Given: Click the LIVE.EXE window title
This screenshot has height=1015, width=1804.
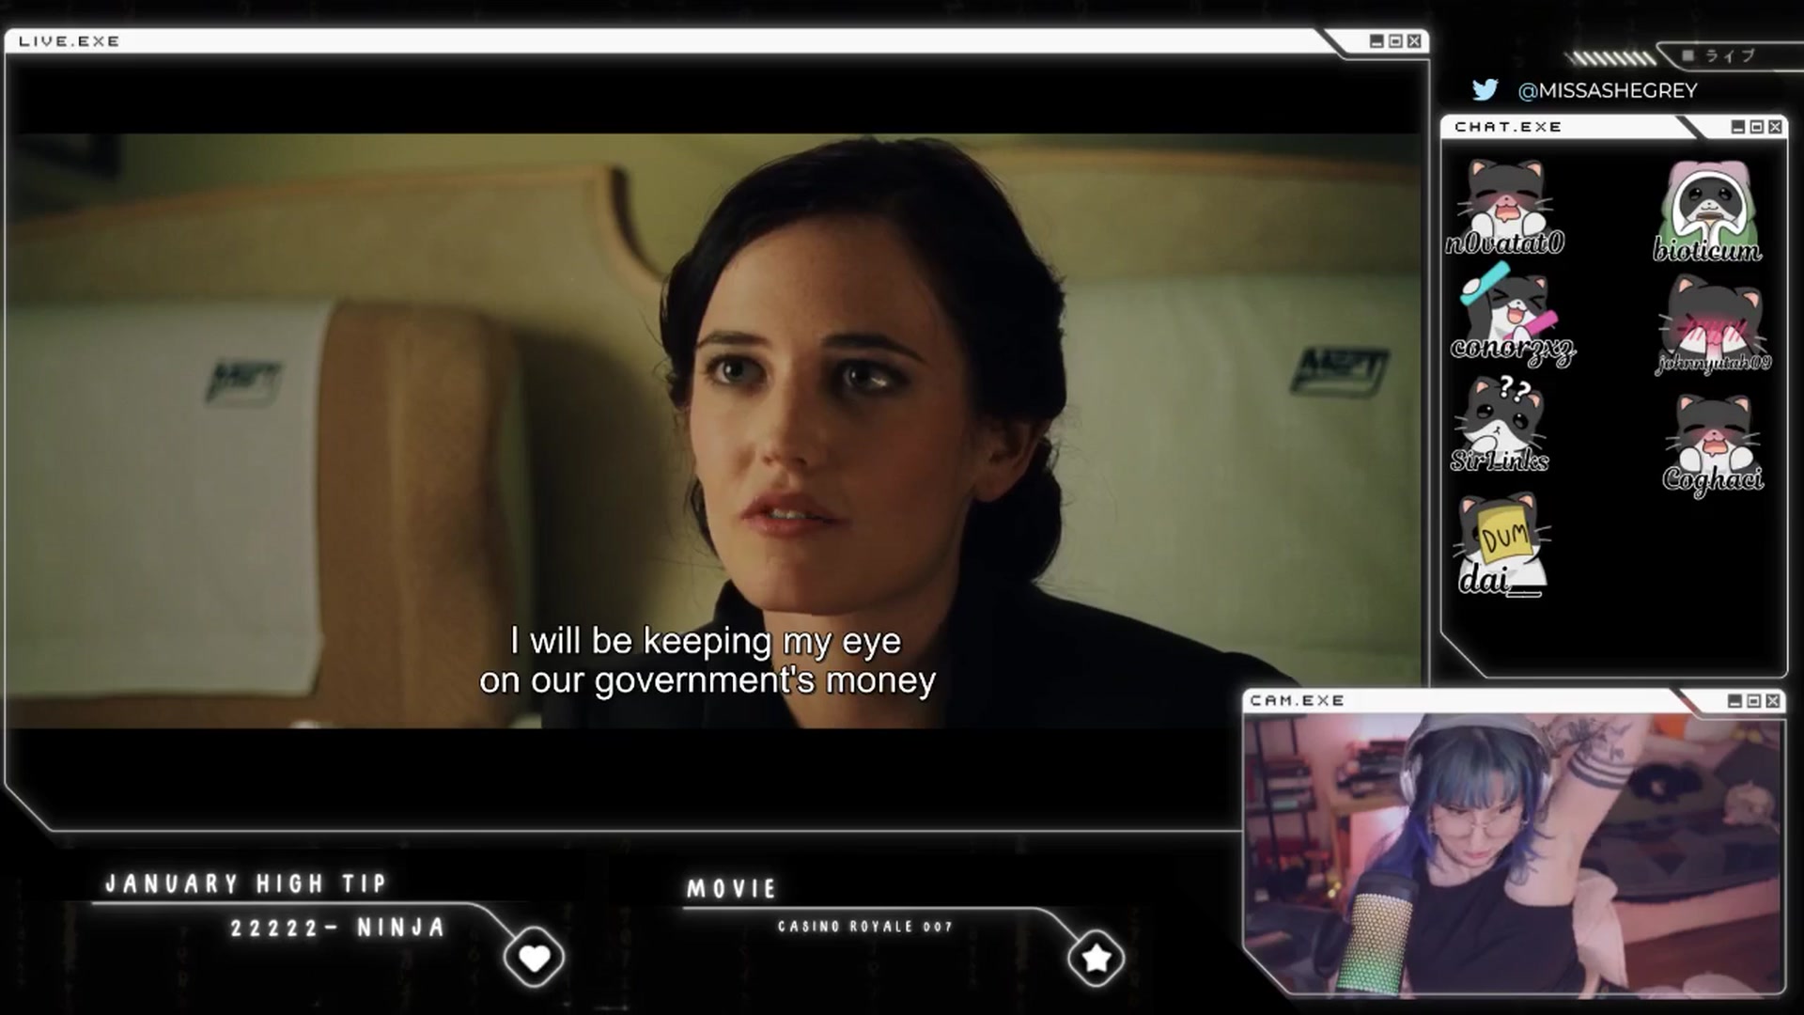Looking at the screenshot, I should point(70,41).
